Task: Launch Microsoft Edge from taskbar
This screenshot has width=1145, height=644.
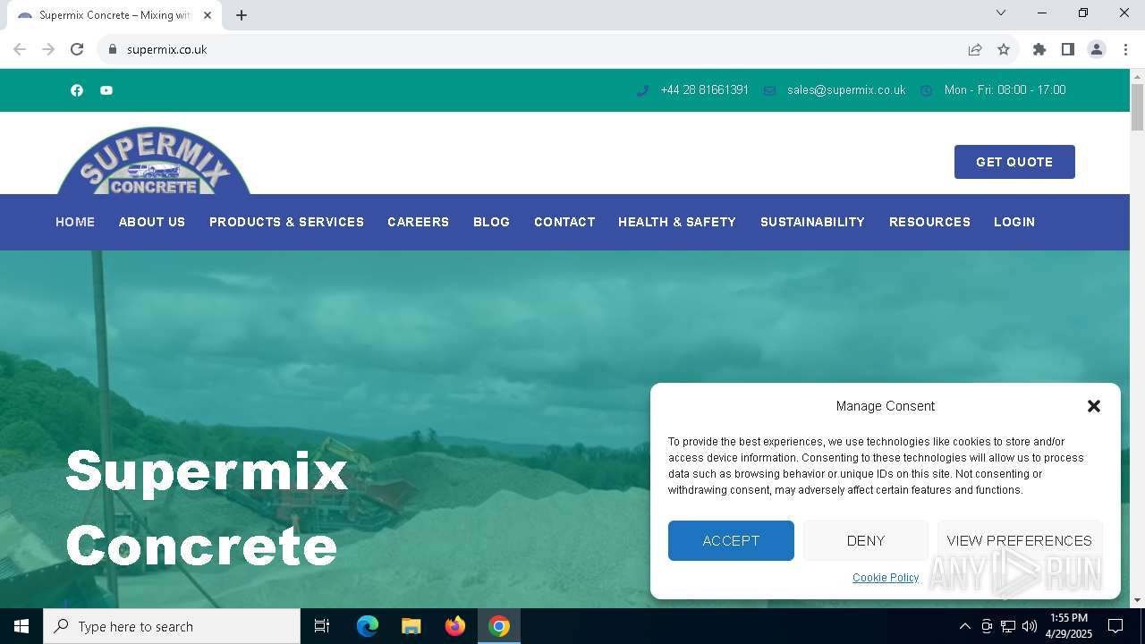Action: click(368, 626)
